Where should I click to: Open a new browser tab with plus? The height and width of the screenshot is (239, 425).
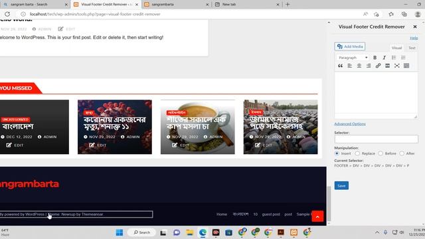pyautogui.click(x=288, y=5)
